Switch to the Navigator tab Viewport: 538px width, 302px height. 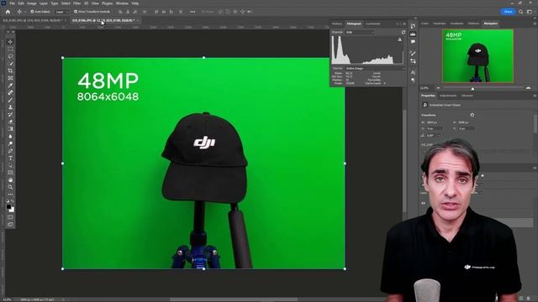click(490, 23)
